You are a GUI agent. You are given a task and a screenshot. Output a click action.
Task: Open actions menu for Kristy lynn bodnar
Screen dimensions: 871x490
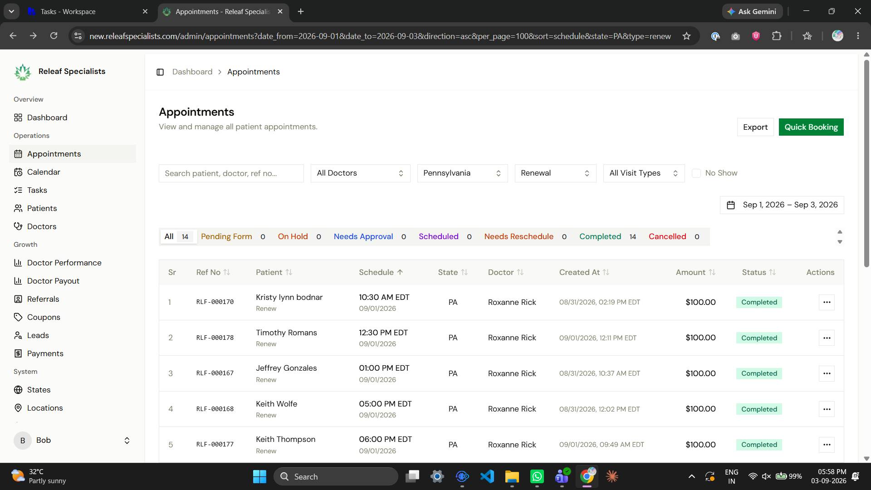click(x=827, y=302)
